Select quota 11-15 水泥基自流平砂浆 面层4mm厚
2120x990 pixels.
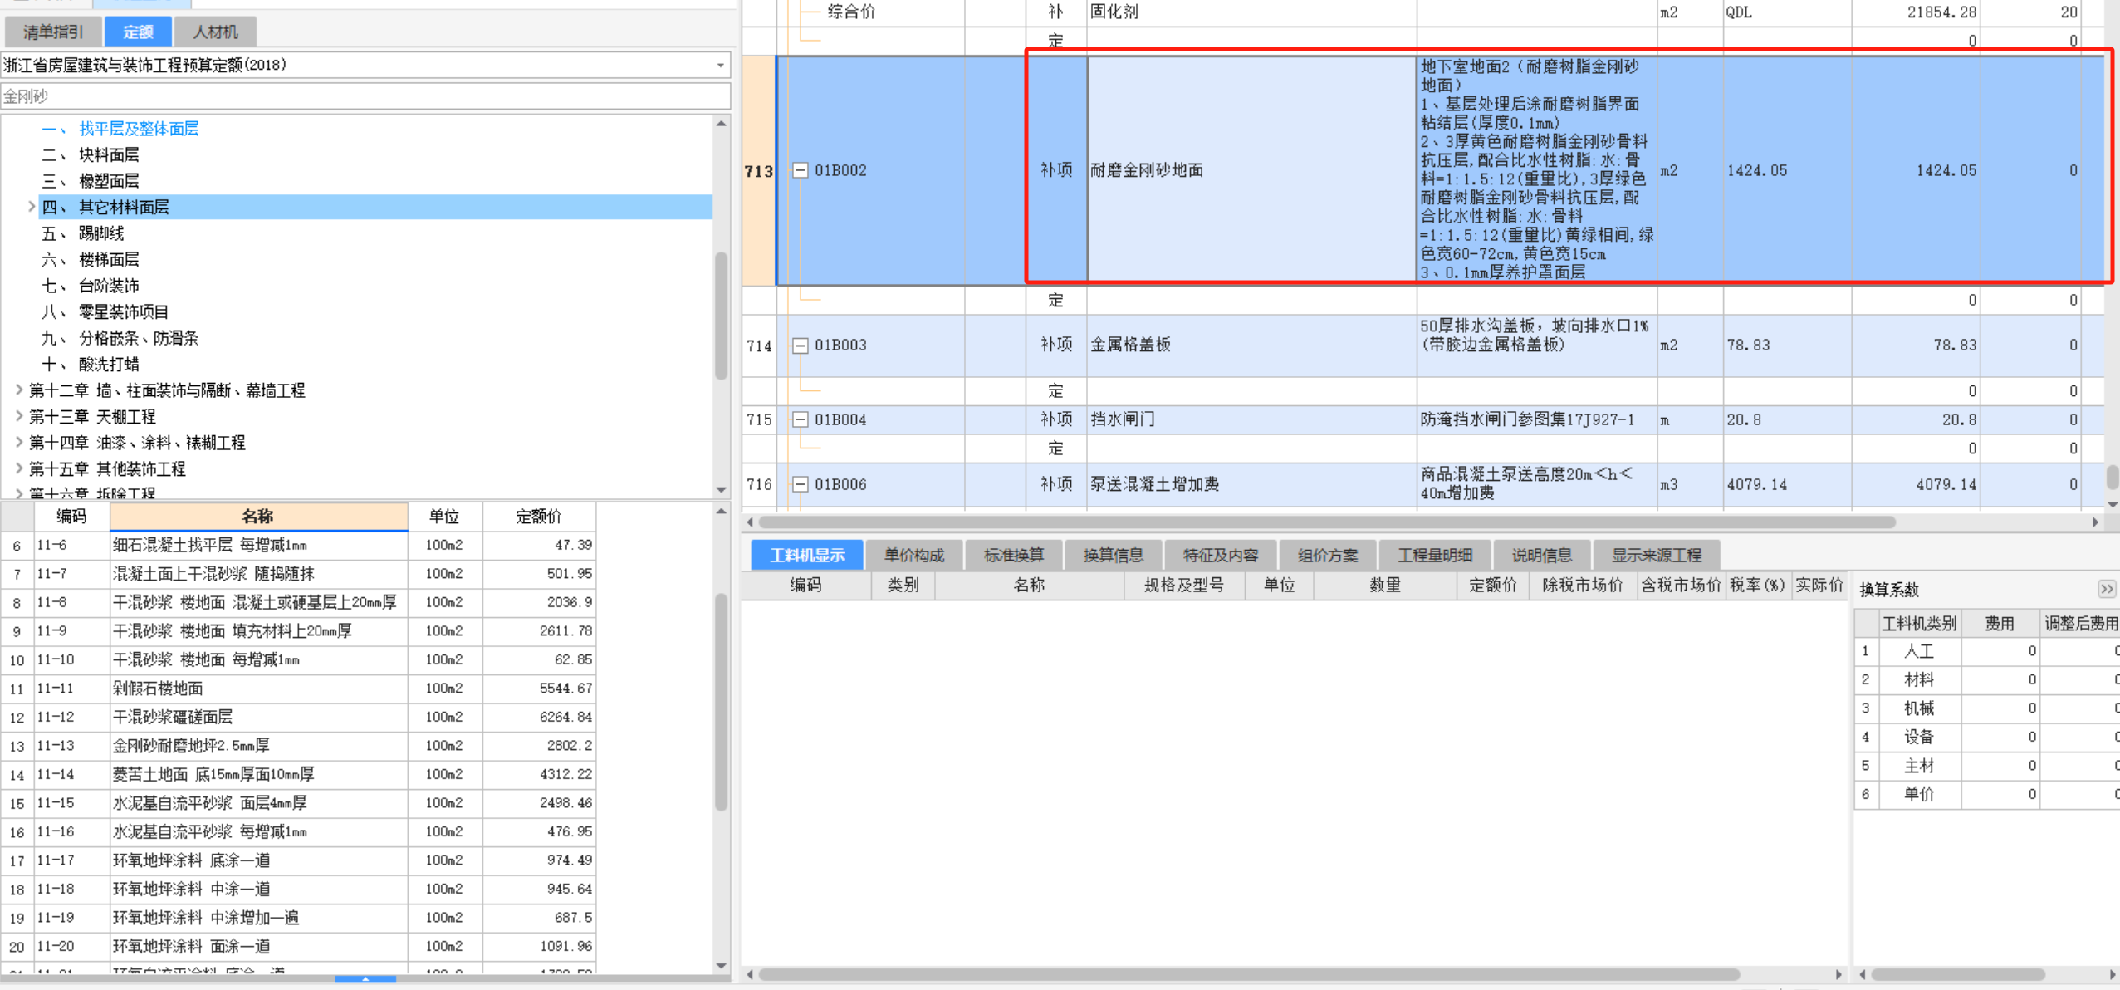tap(299, 803)
